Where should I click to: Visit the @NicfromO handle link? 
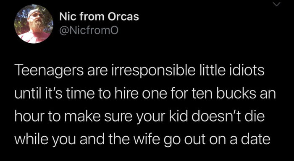[x=89, y=30]
